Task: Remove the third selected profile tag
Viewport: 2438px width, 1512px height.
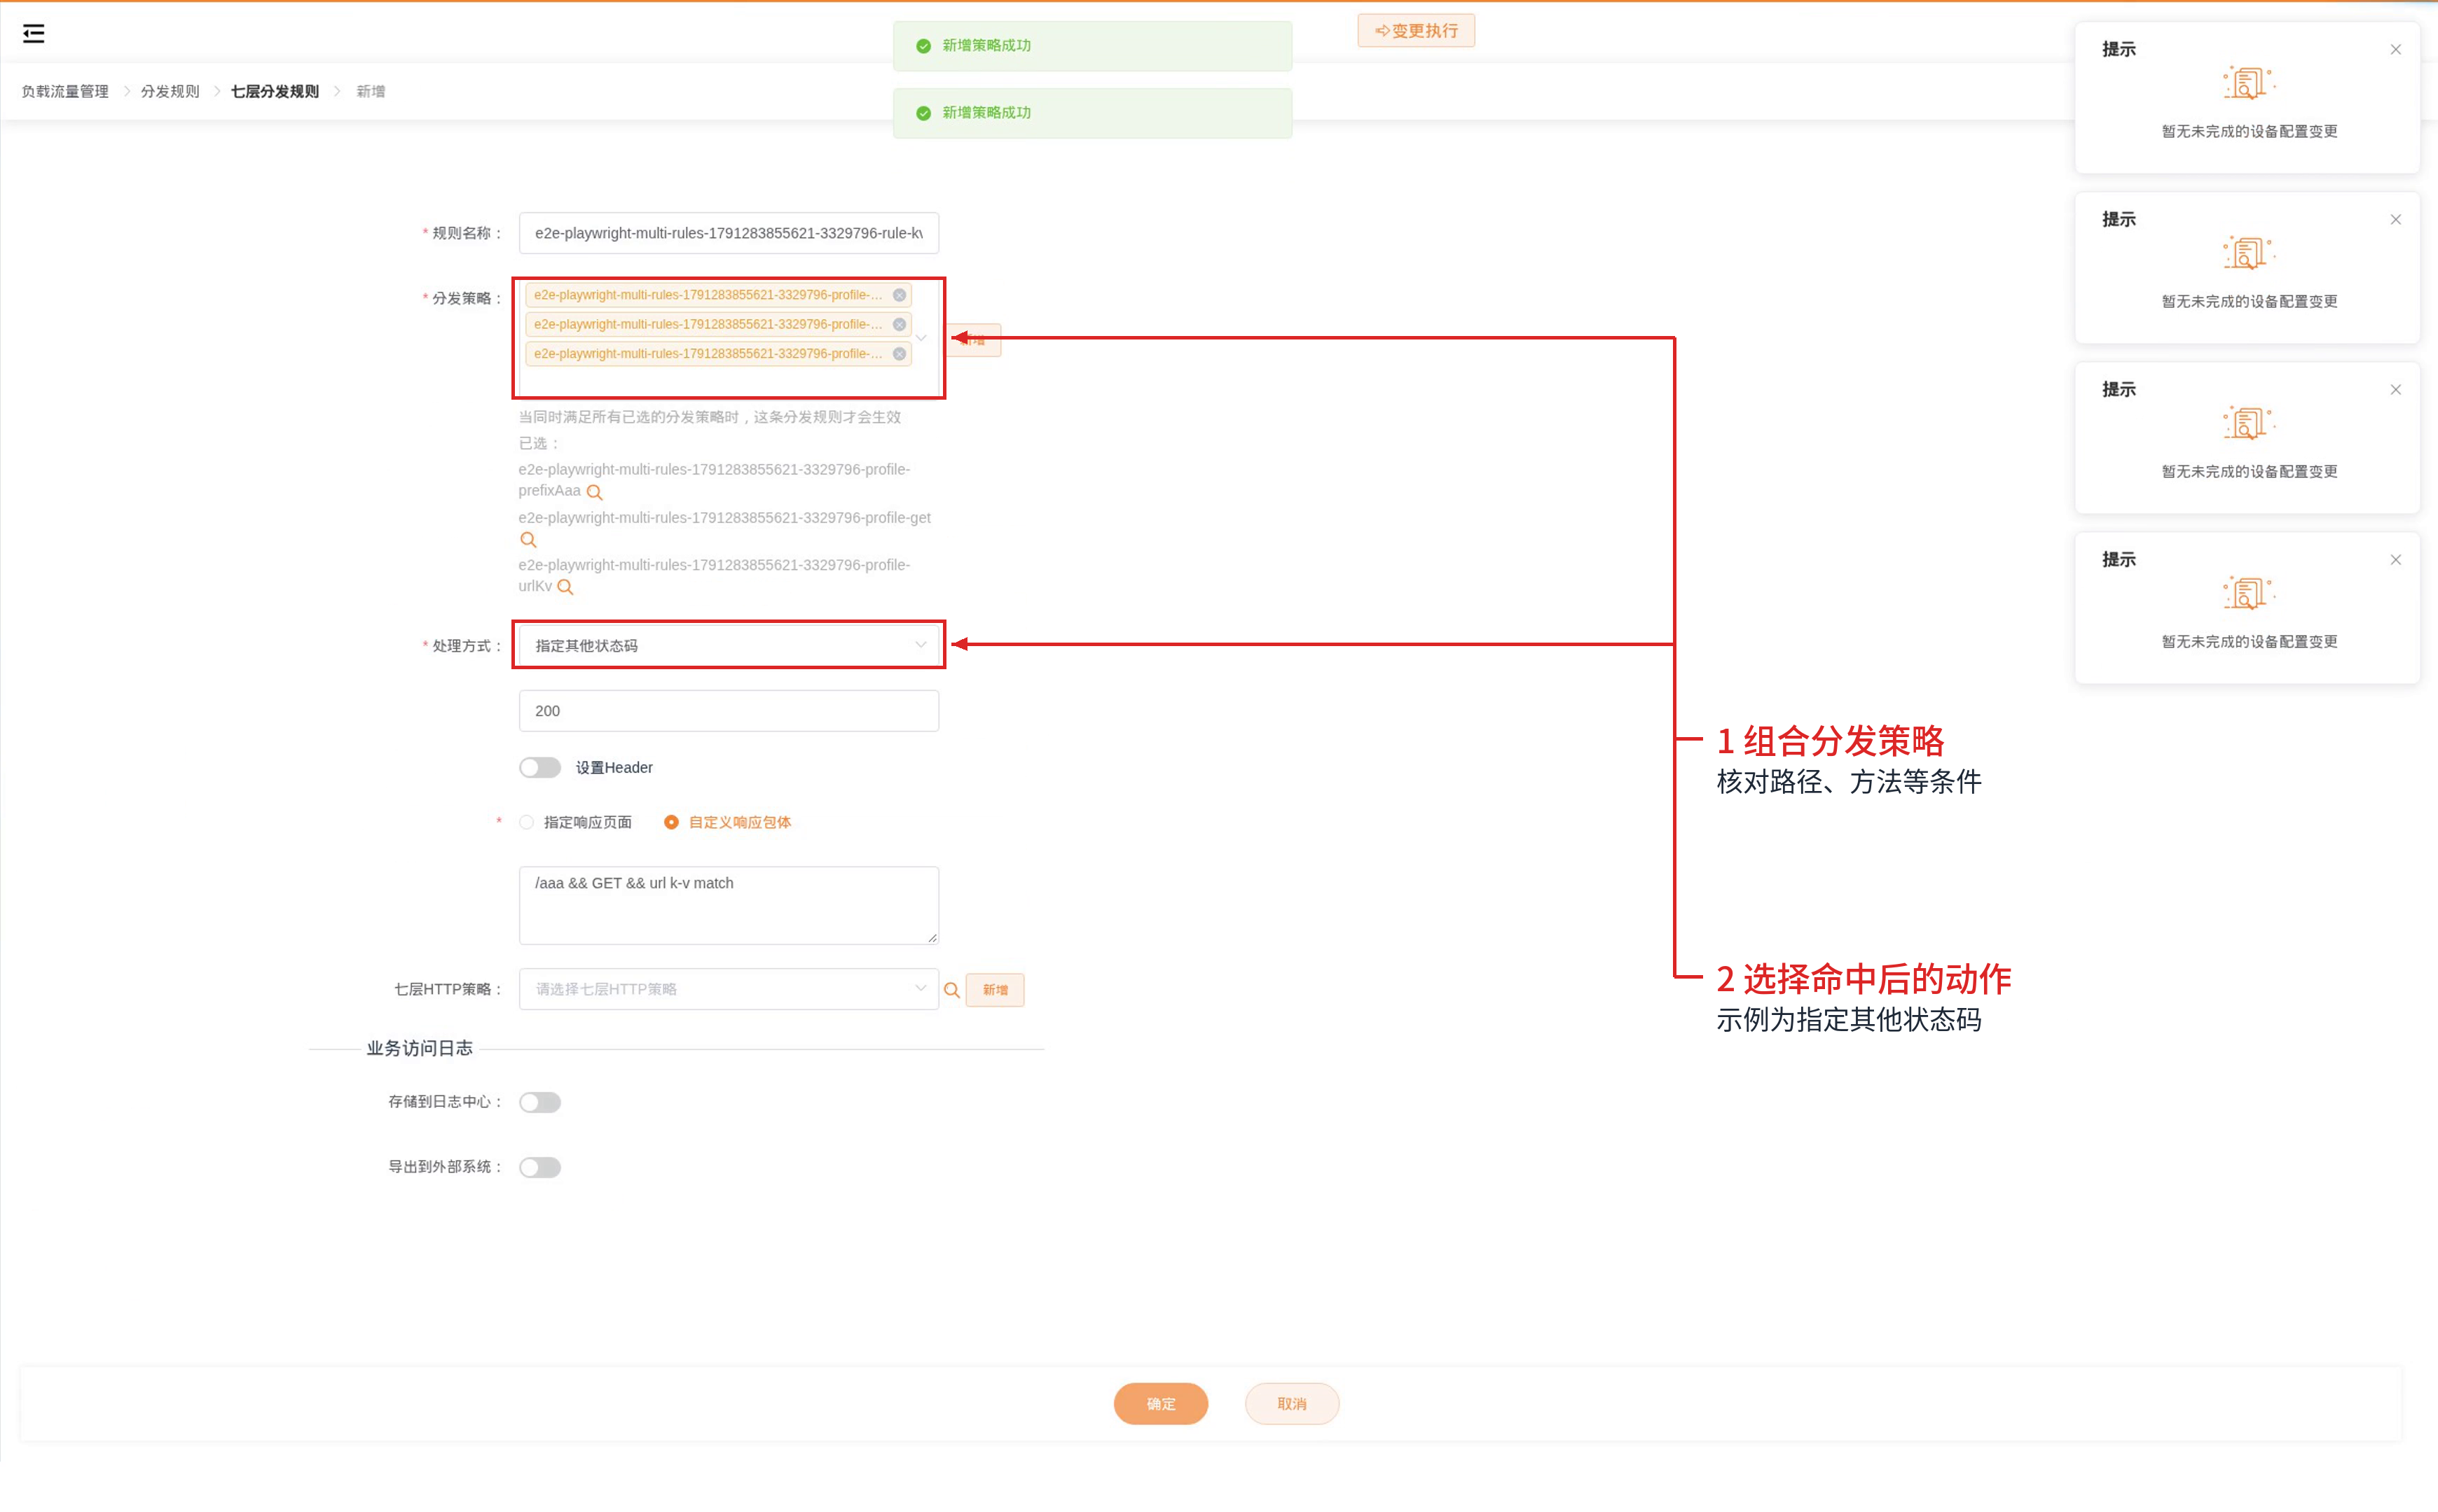Action: tap(899, 354)
